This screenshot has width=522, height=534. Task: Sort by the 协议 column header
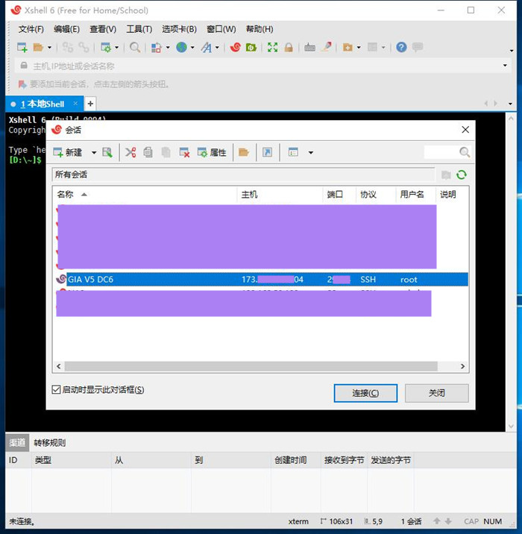376,195
